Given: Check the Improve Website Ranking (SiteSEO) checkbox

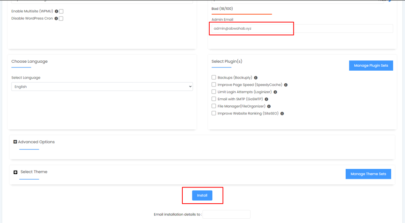Looking at the screenshot, I should tap(214, 113).
